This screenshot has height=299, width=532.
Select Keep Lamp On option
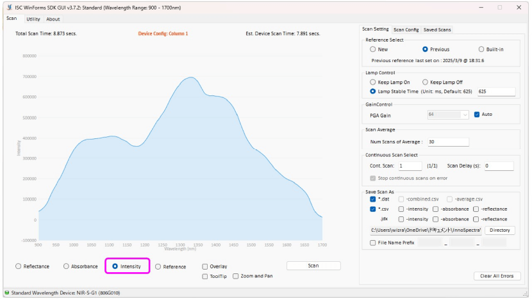click(x=373, y=83)
